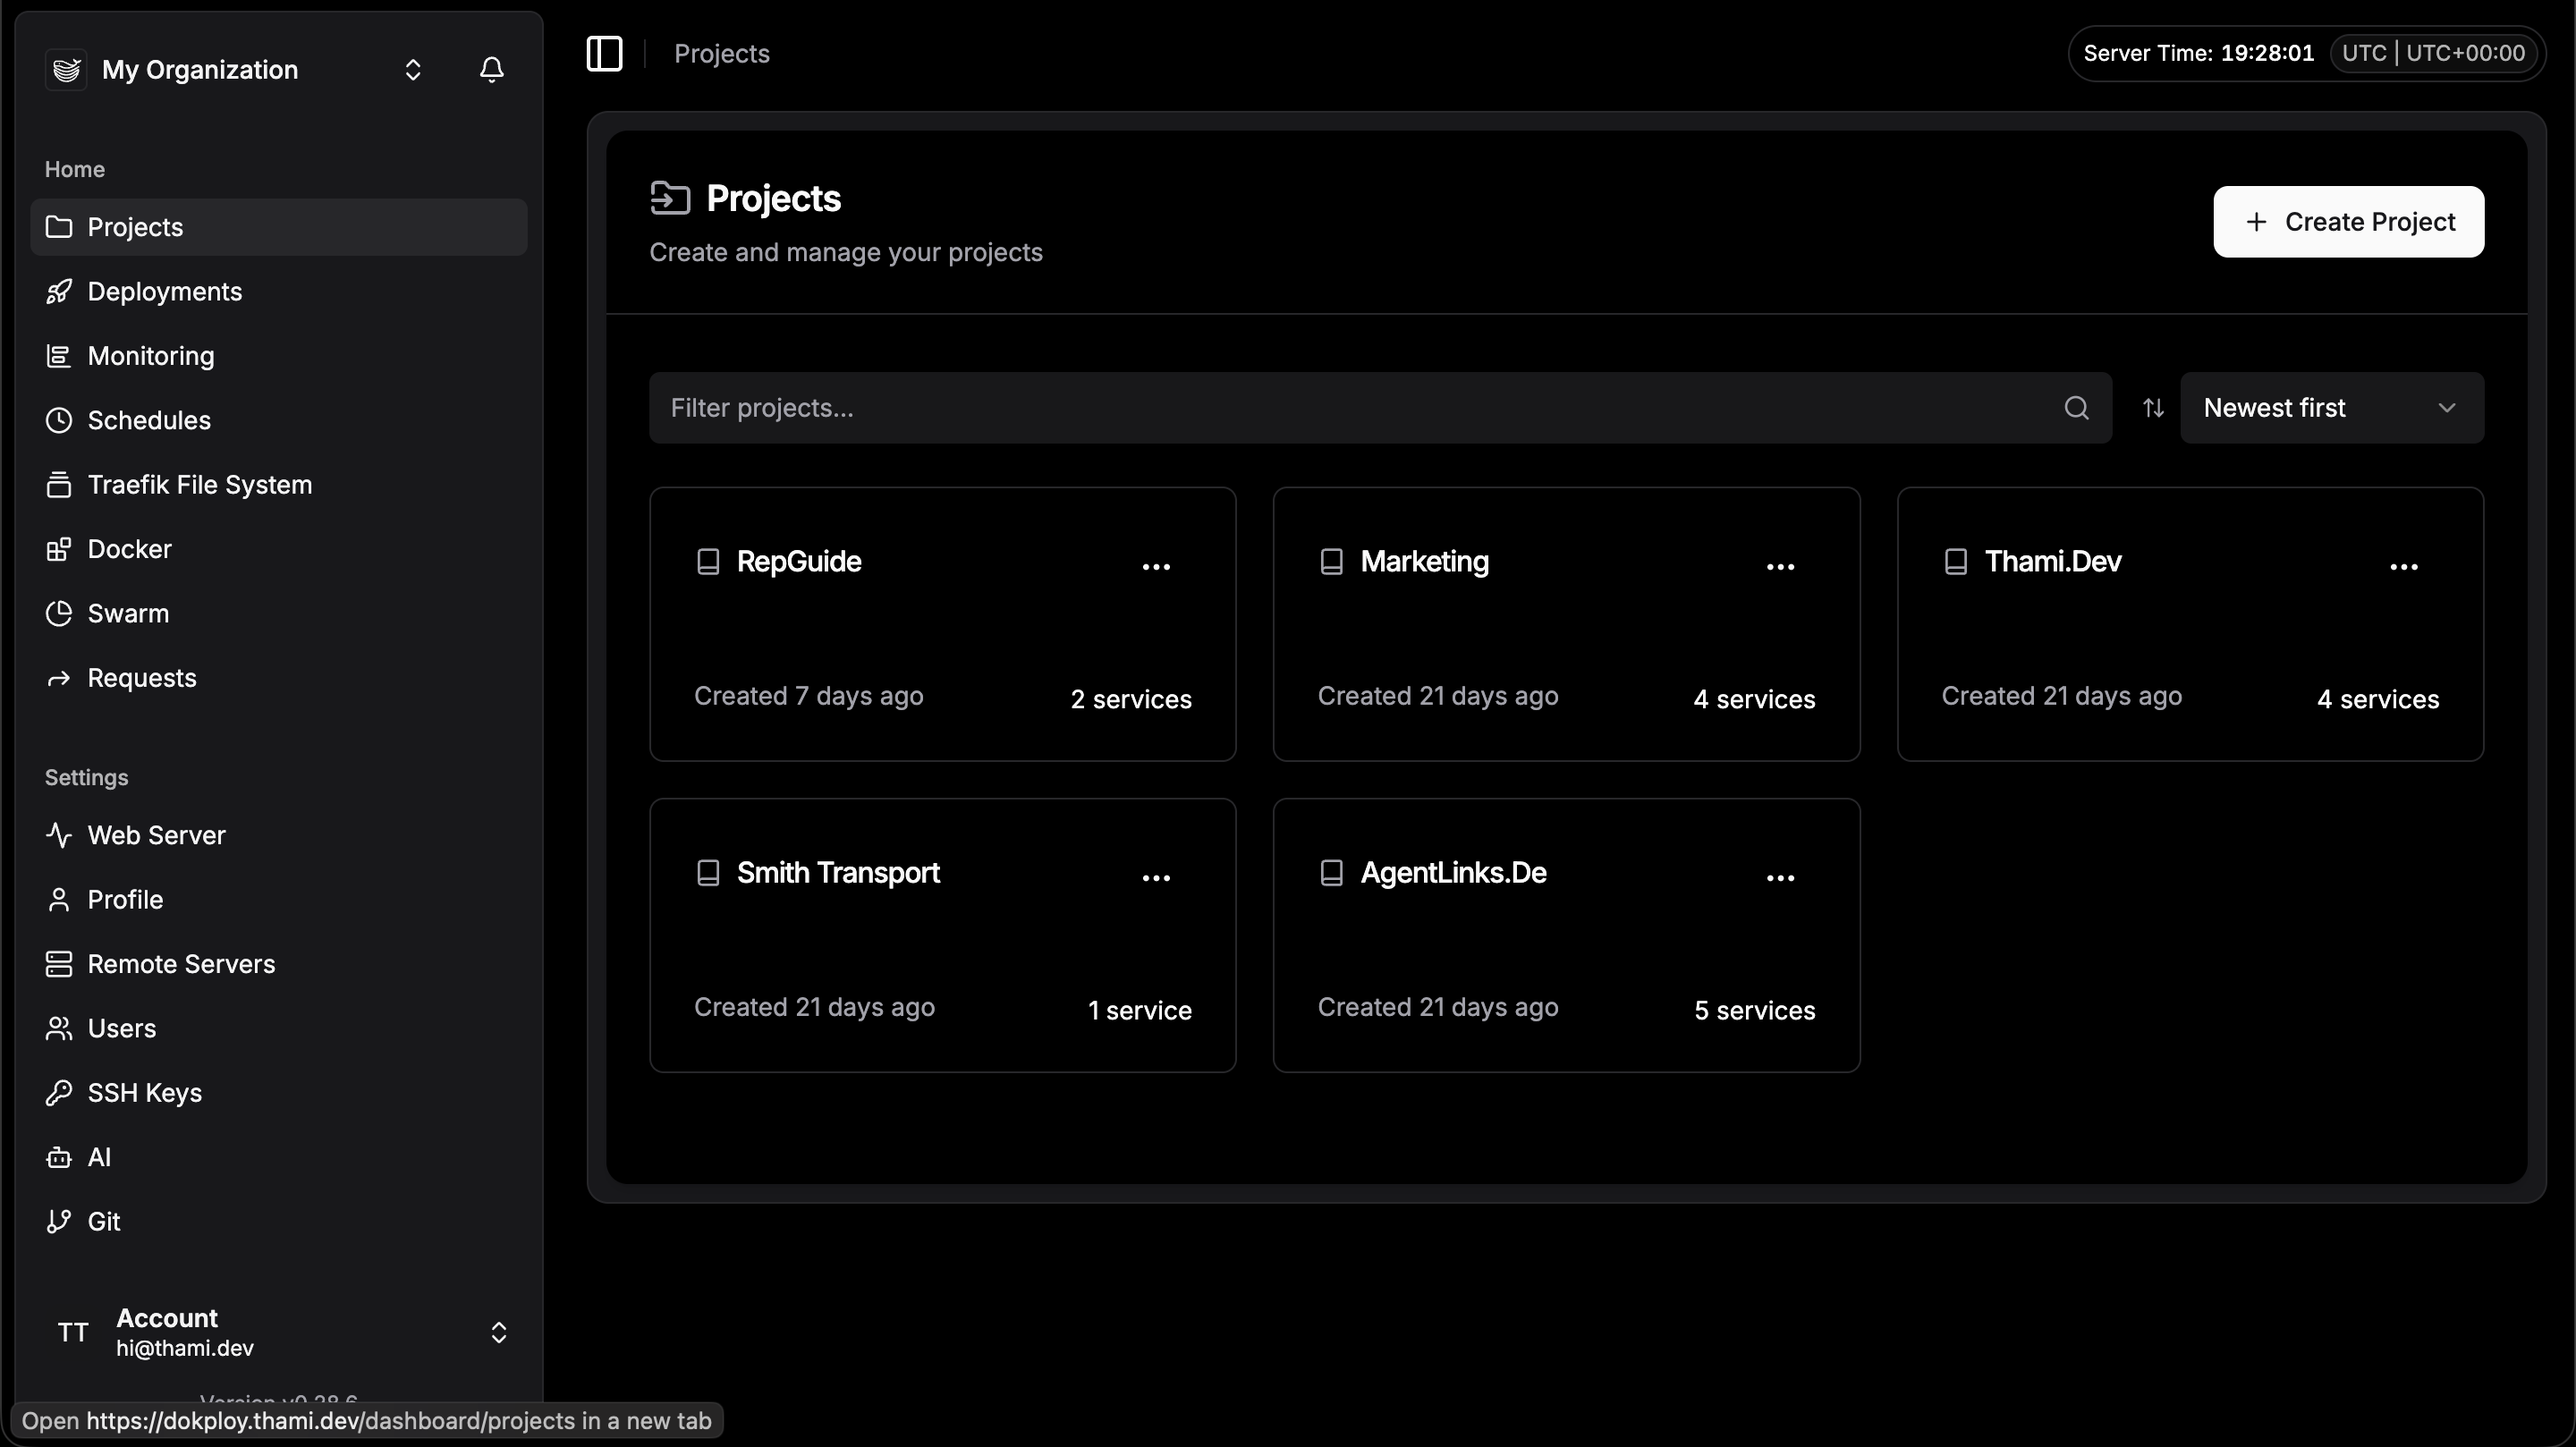Open the Newest first sort dropdown

(2331, 408)
